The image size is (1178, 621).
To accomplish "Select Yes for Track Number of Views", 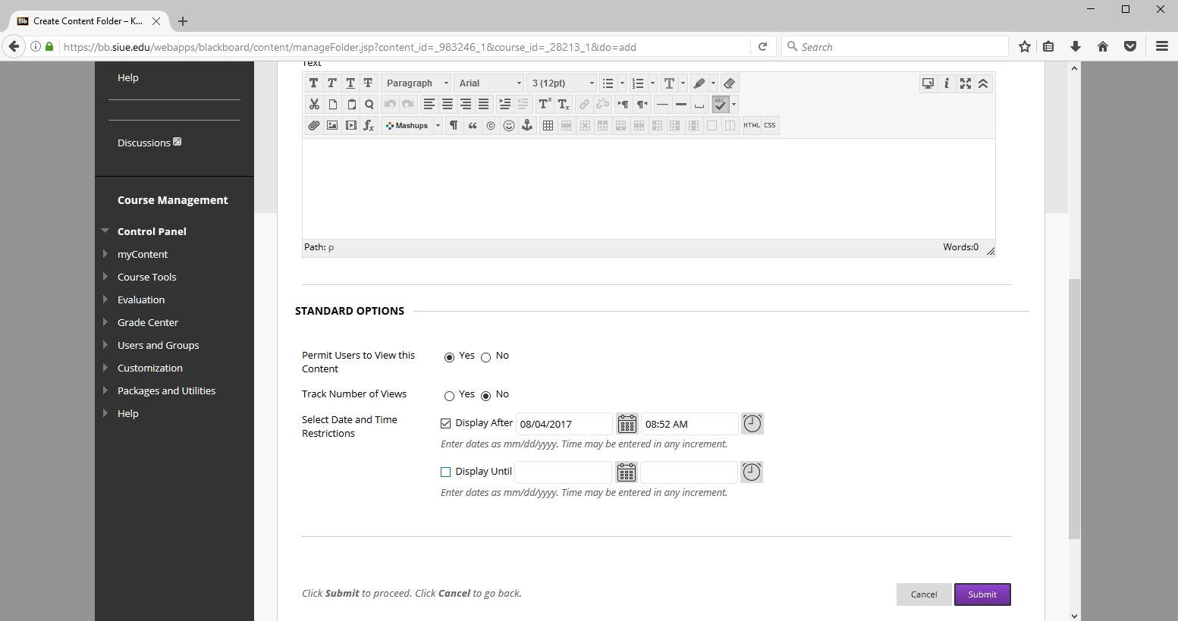I will tap(449, 396).
